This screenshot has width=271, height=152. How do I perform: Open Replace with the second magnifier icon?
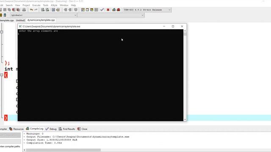point(47,10)
